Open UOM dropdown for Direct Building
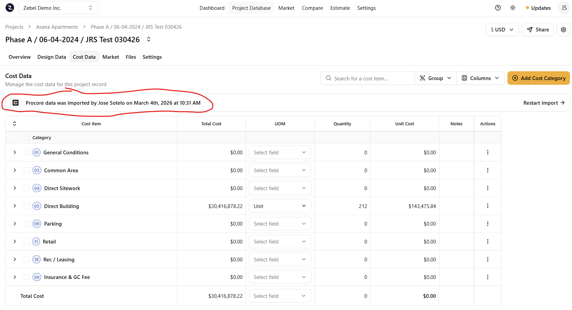The image size is (572, 310). 280,206
